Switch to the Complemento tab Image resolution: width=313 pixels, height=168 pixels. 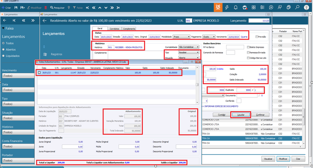pos(129,29)
